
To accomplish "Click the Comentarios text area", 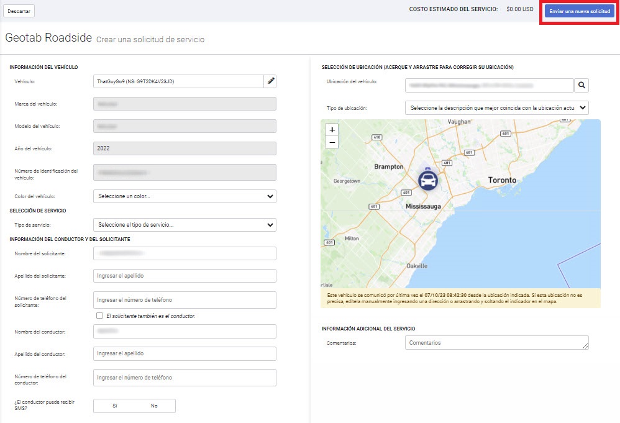I will pos(496,343).
